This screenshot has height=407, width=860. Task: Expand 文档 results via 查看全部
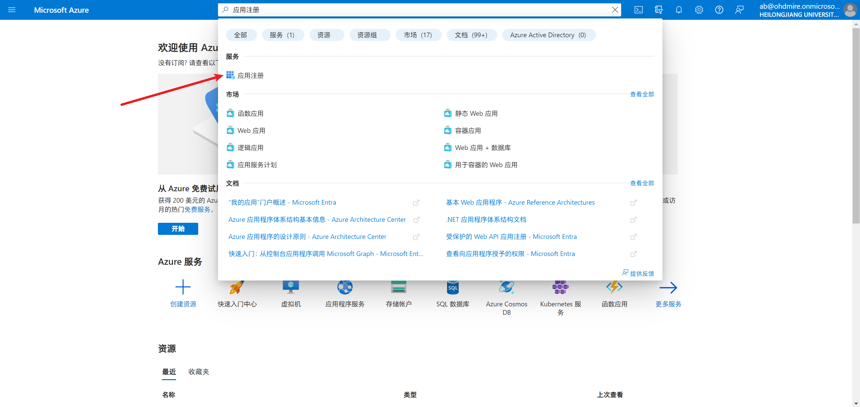[x=642, y=183]
